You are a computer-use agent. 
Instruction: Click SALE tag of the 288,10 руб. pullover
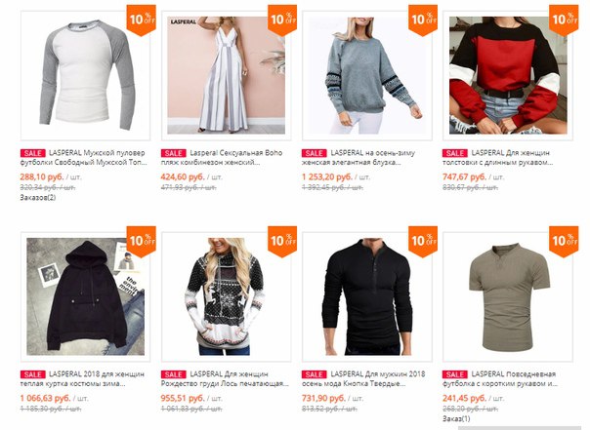[x=33, y=153]
